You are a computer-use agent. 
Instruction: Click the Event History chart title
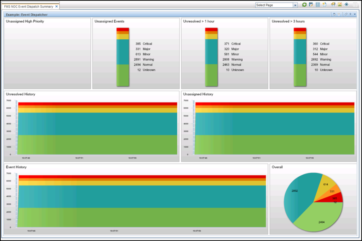pos(16,167)
